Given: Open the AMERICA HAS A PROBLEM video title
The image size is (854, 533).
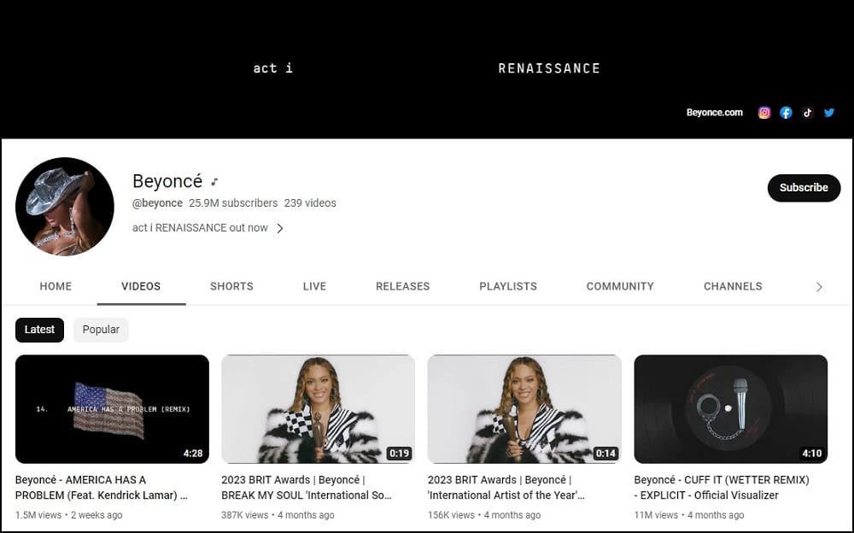Looking at the screenshot, I should point(102,488).
